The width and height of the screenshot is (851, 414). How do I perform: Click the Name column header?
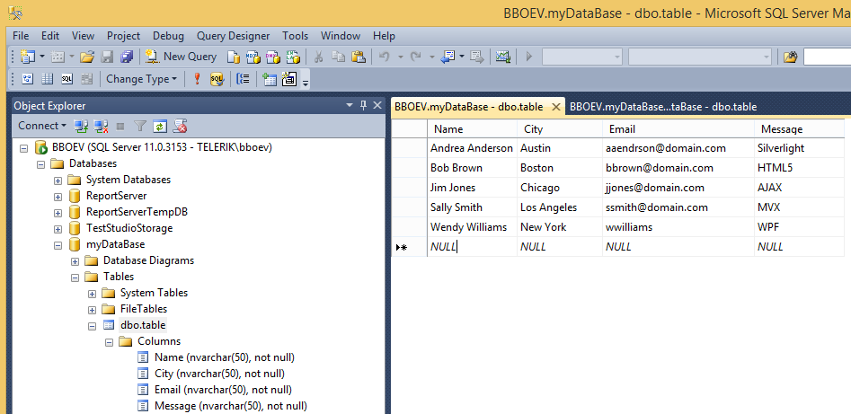(472, 129)
